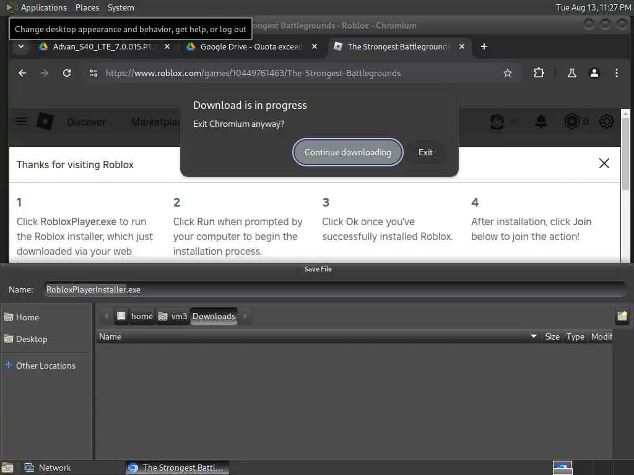Click the Robux currency icon
The height and width of the screenshot is (475, 634).
pos(571,121)
